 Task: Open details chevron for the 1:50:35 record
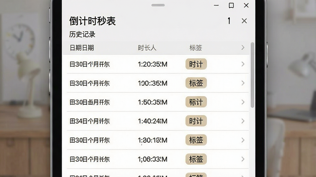point(243,102)
